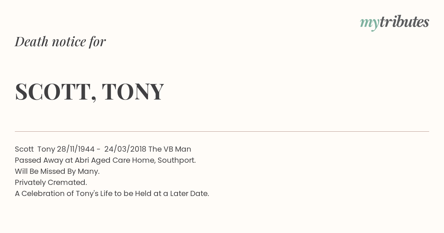Click "Scott Tony" at start of notice text
The width and height of the screenshot is (444, 233).
pyautogui.click(x=35, y=149)
